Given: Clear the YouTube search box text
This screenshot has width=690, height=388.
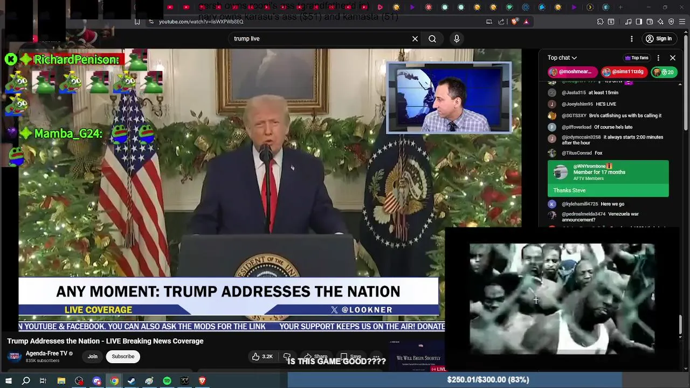Looking at the screenshot, I should pos(415,39).
